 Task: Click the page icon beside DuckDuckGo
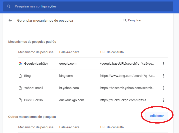[20, 100]
